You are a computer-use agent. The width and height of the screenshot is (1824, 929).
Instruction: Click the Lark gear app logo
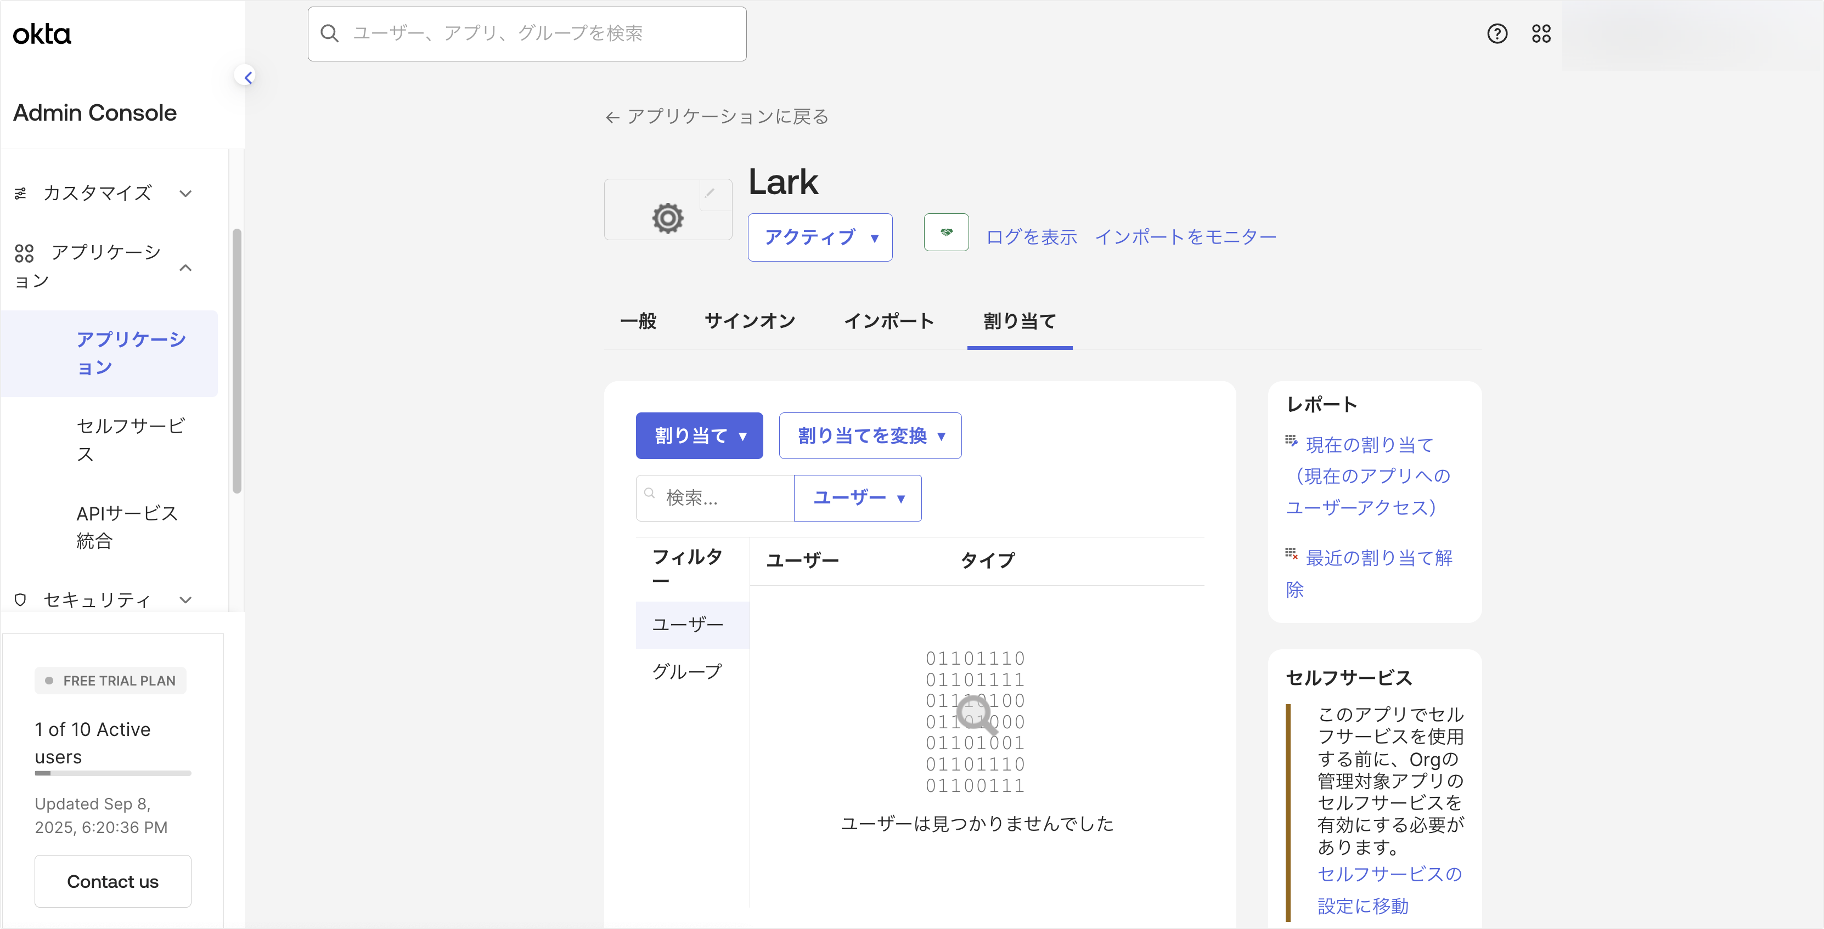click(x=667, y=217)
